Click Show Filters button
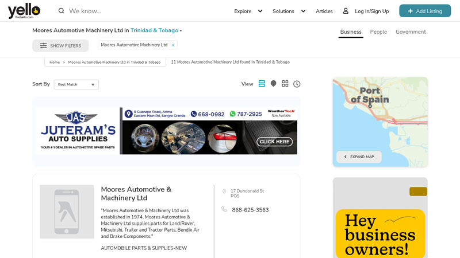The width and height of the screenshot is (460, 258). [x=60, y=46]
